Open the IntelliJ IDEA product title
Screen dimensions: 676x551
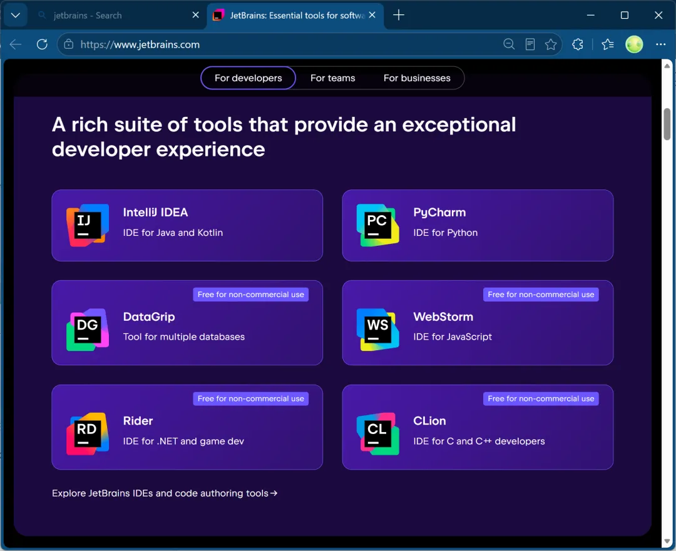[155, 213]
